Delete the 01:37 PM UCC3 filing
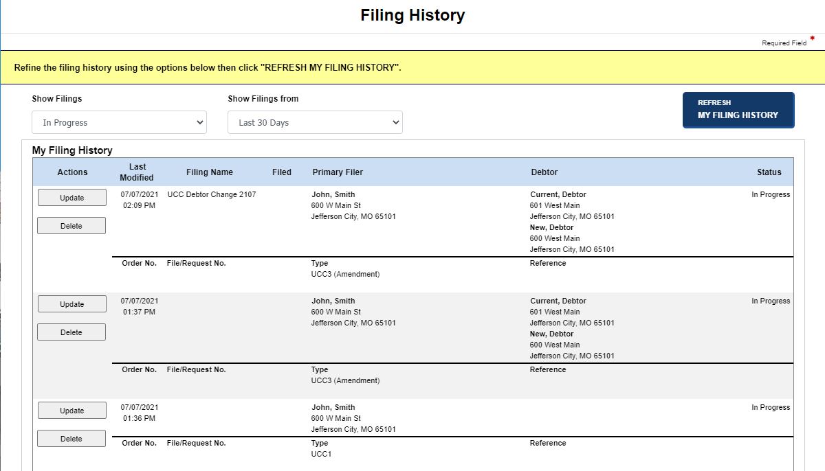 coord(71,332)
